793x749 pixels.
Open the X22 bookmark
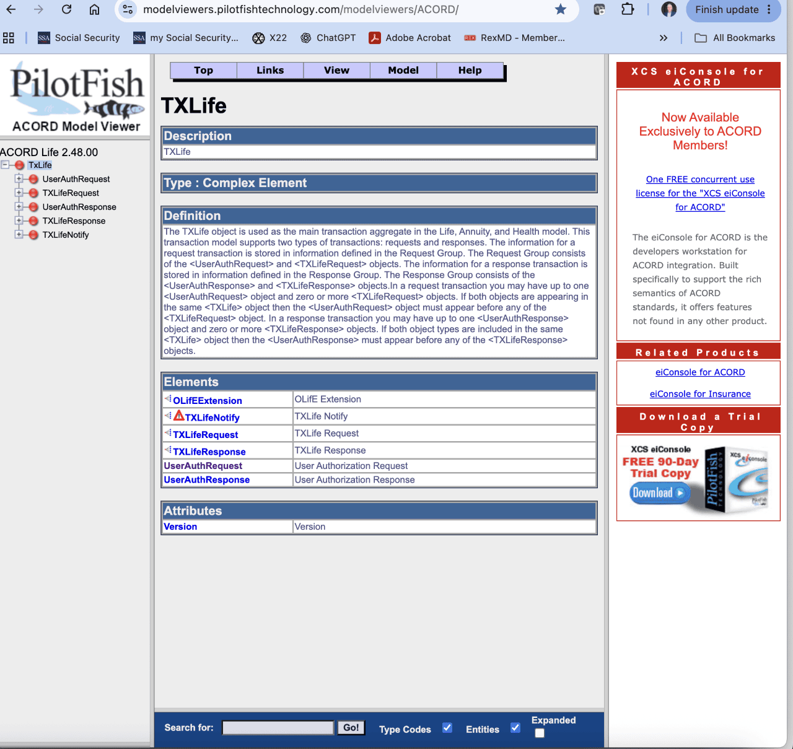pyautogui.click(x=269, y=38)
